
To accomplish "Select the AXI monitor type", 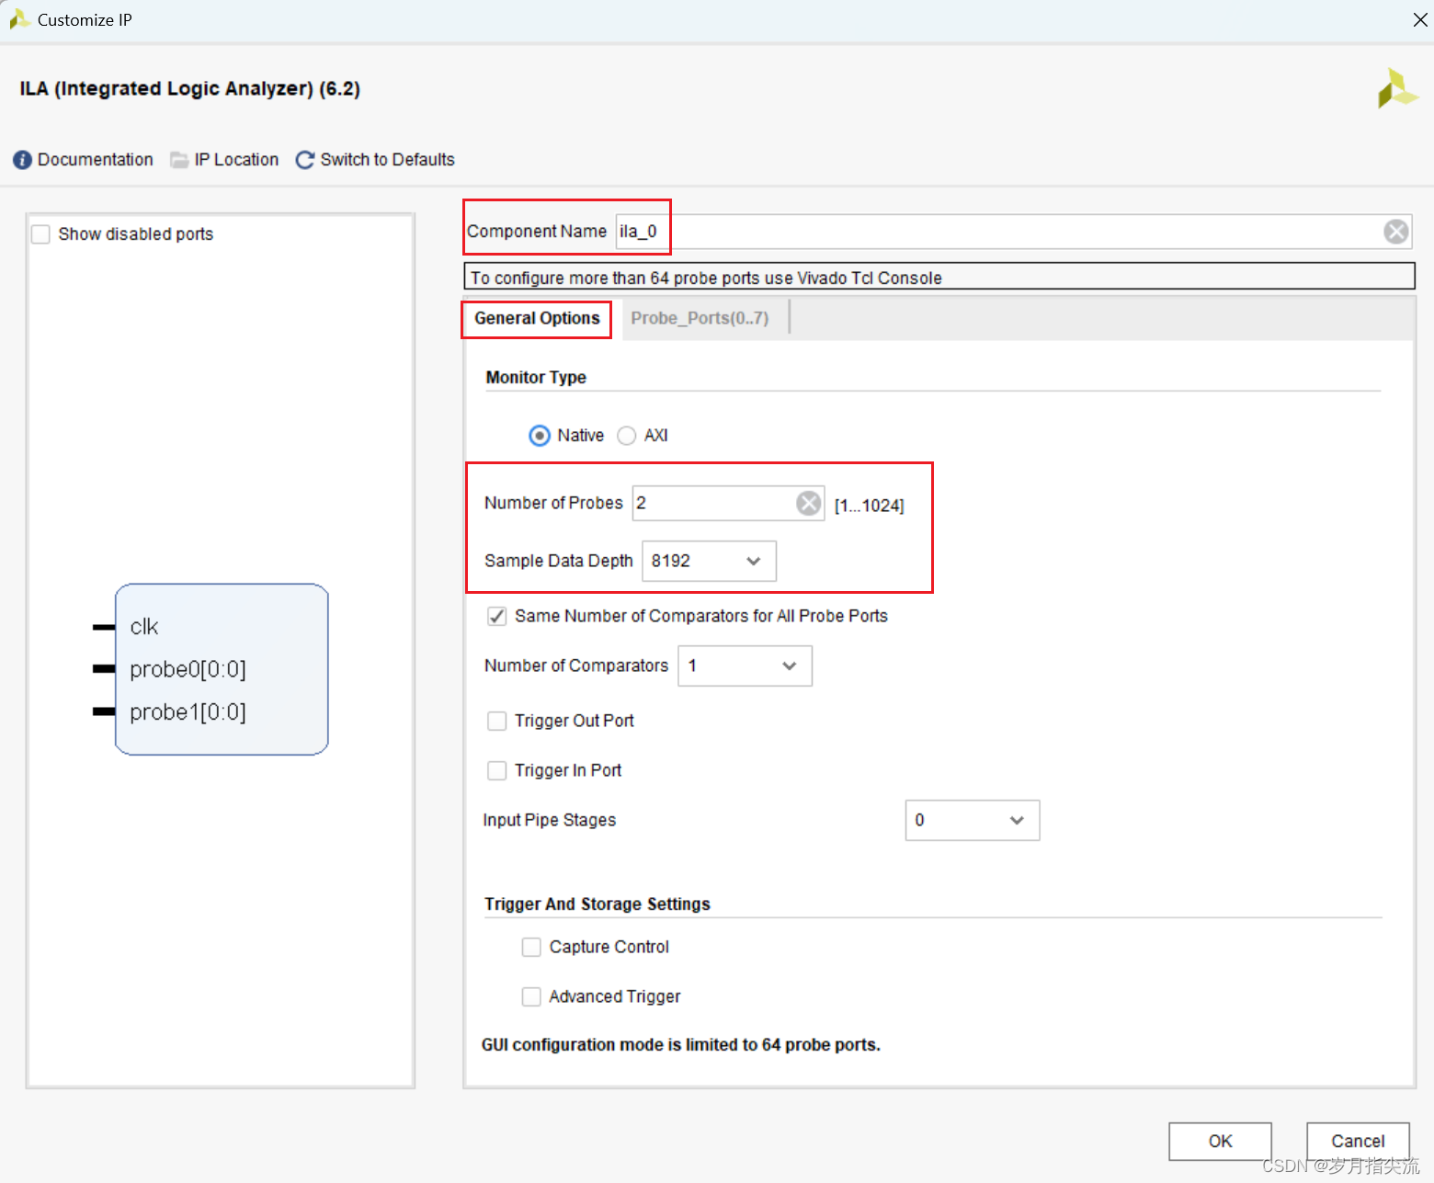I will [x=626, y=436].
